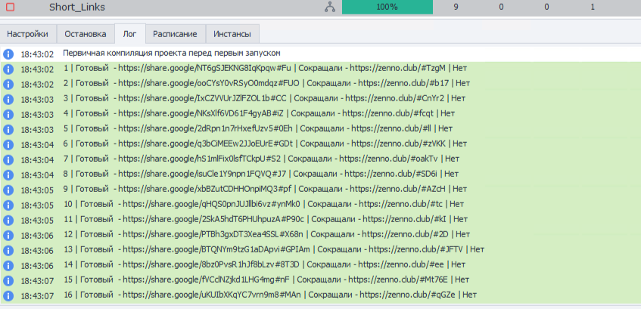641x309 pixels.
Task: Click the info icon on log row 4
Action: [x=8, y=114]
